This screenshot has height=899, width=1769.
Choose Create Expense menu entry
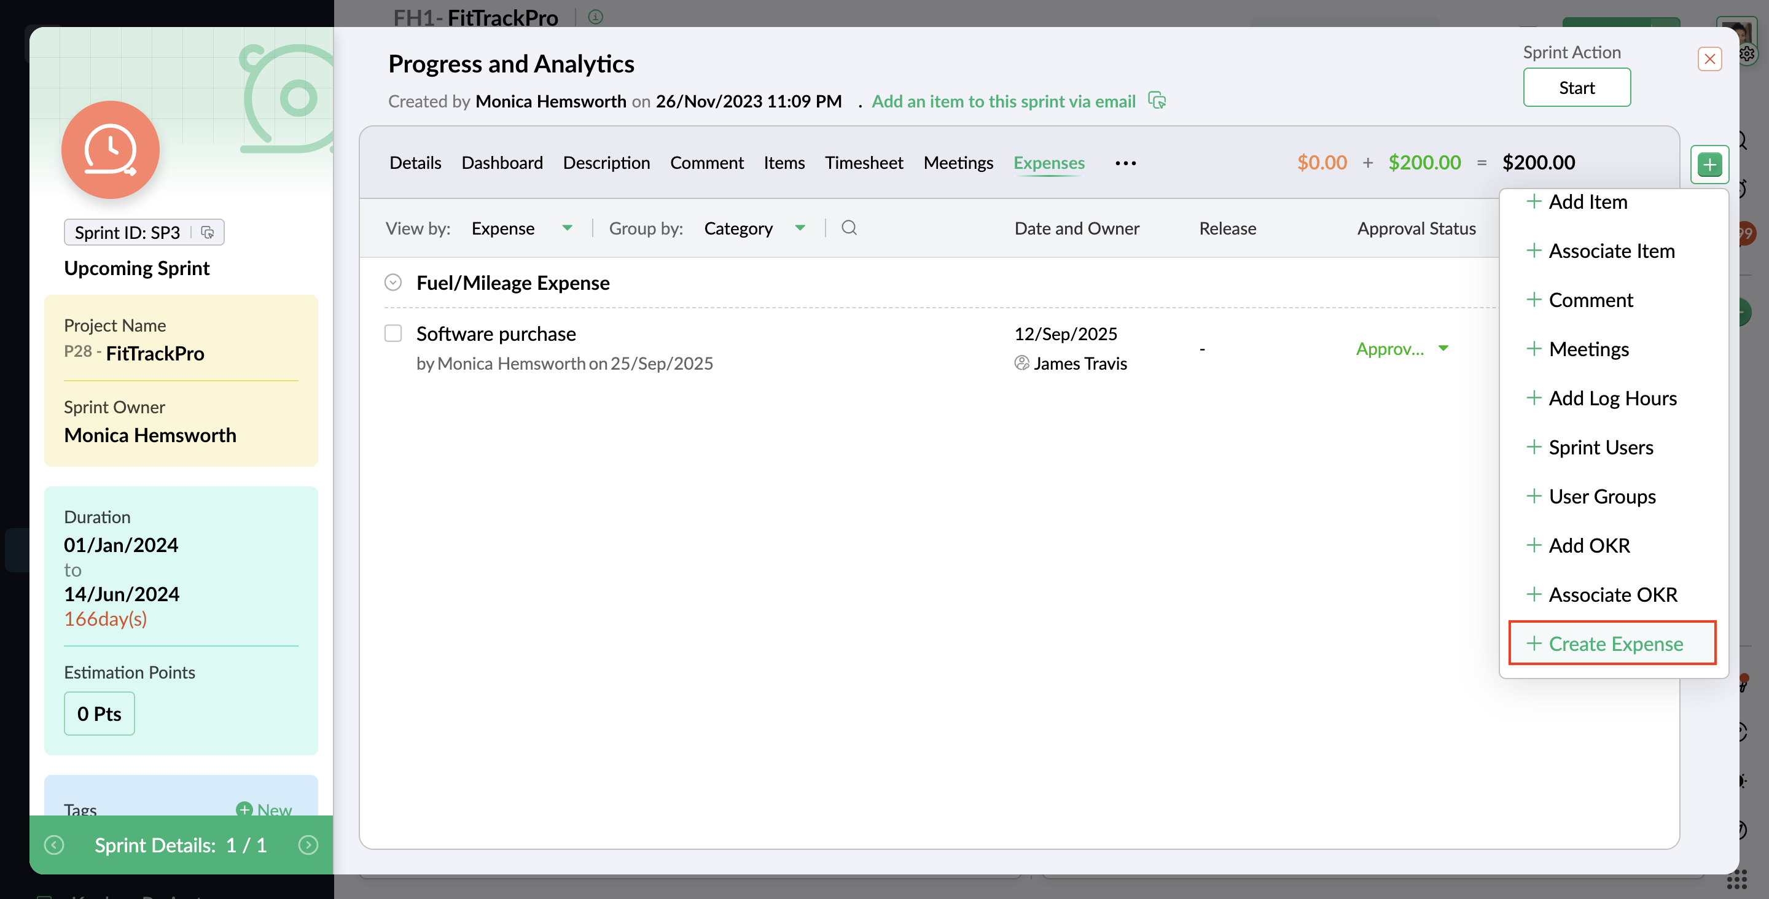coord(1612,643)
